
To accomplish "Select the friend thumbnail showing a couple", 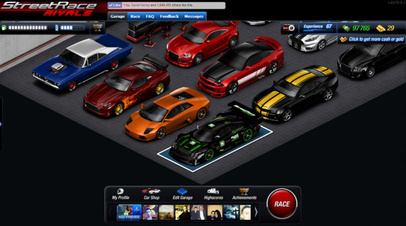I will 215,212.
